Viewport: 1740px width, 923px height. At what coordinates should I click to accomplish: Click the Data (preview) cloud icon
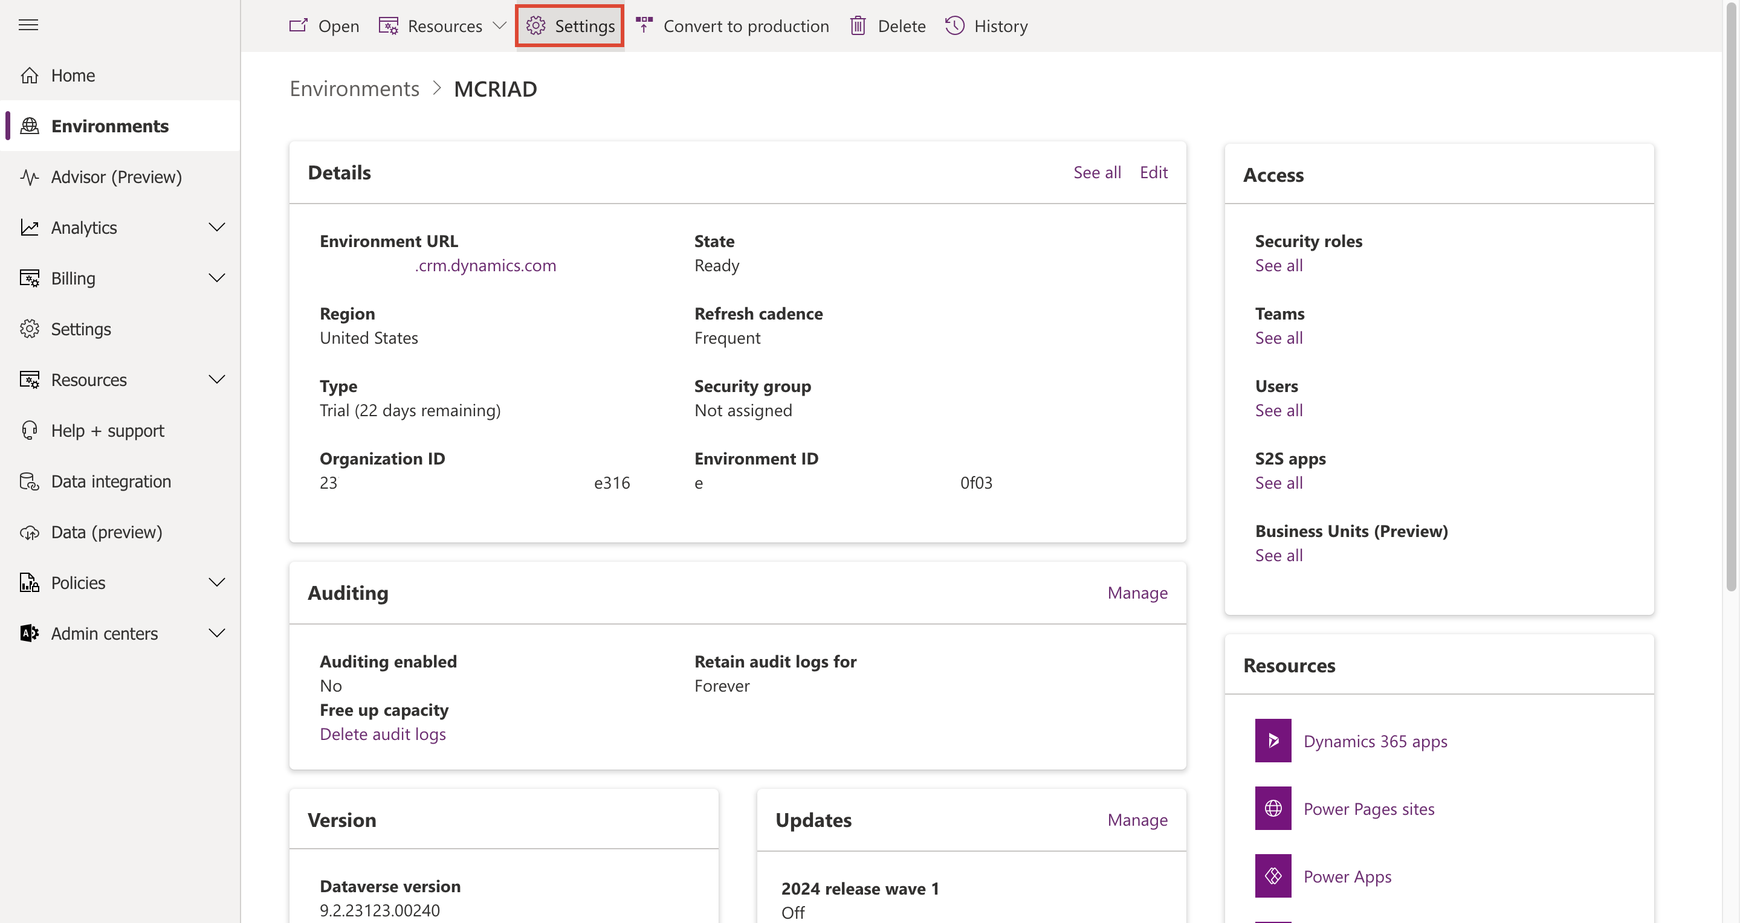(x=29, y=532)
